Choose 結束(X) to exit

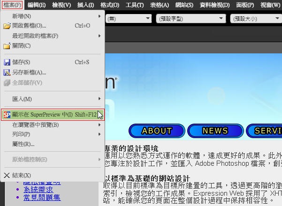coord(53,175)
